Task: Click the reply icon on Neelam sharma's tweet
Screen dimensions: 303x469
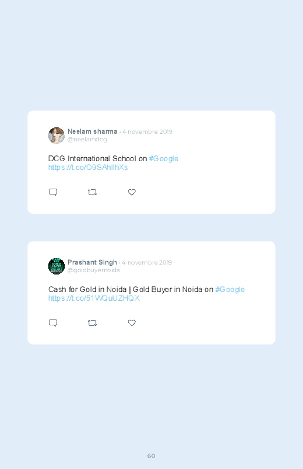Action: click(x=53, y=192)
